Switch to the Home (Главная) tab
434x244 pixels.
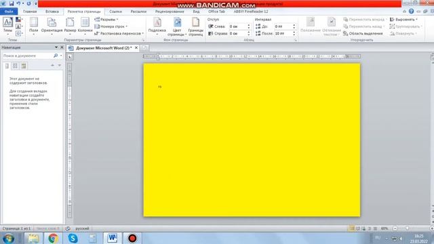coord(30,12)
